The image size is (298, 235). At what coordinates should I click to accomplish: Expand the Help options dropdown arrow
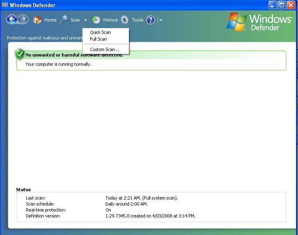click(161, 20)
